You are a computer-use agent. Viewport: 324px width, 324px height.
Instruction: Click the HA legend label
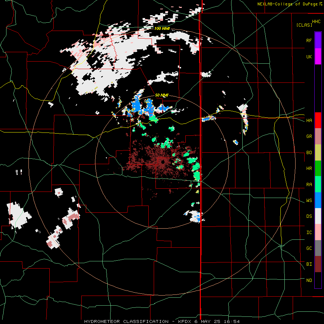(x=309, y=120)
